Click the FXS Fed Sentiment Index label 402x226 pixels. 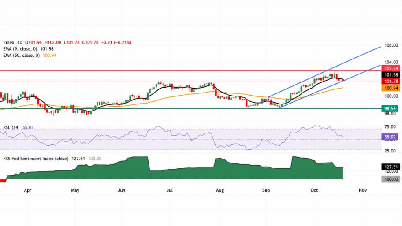(36, 159)
